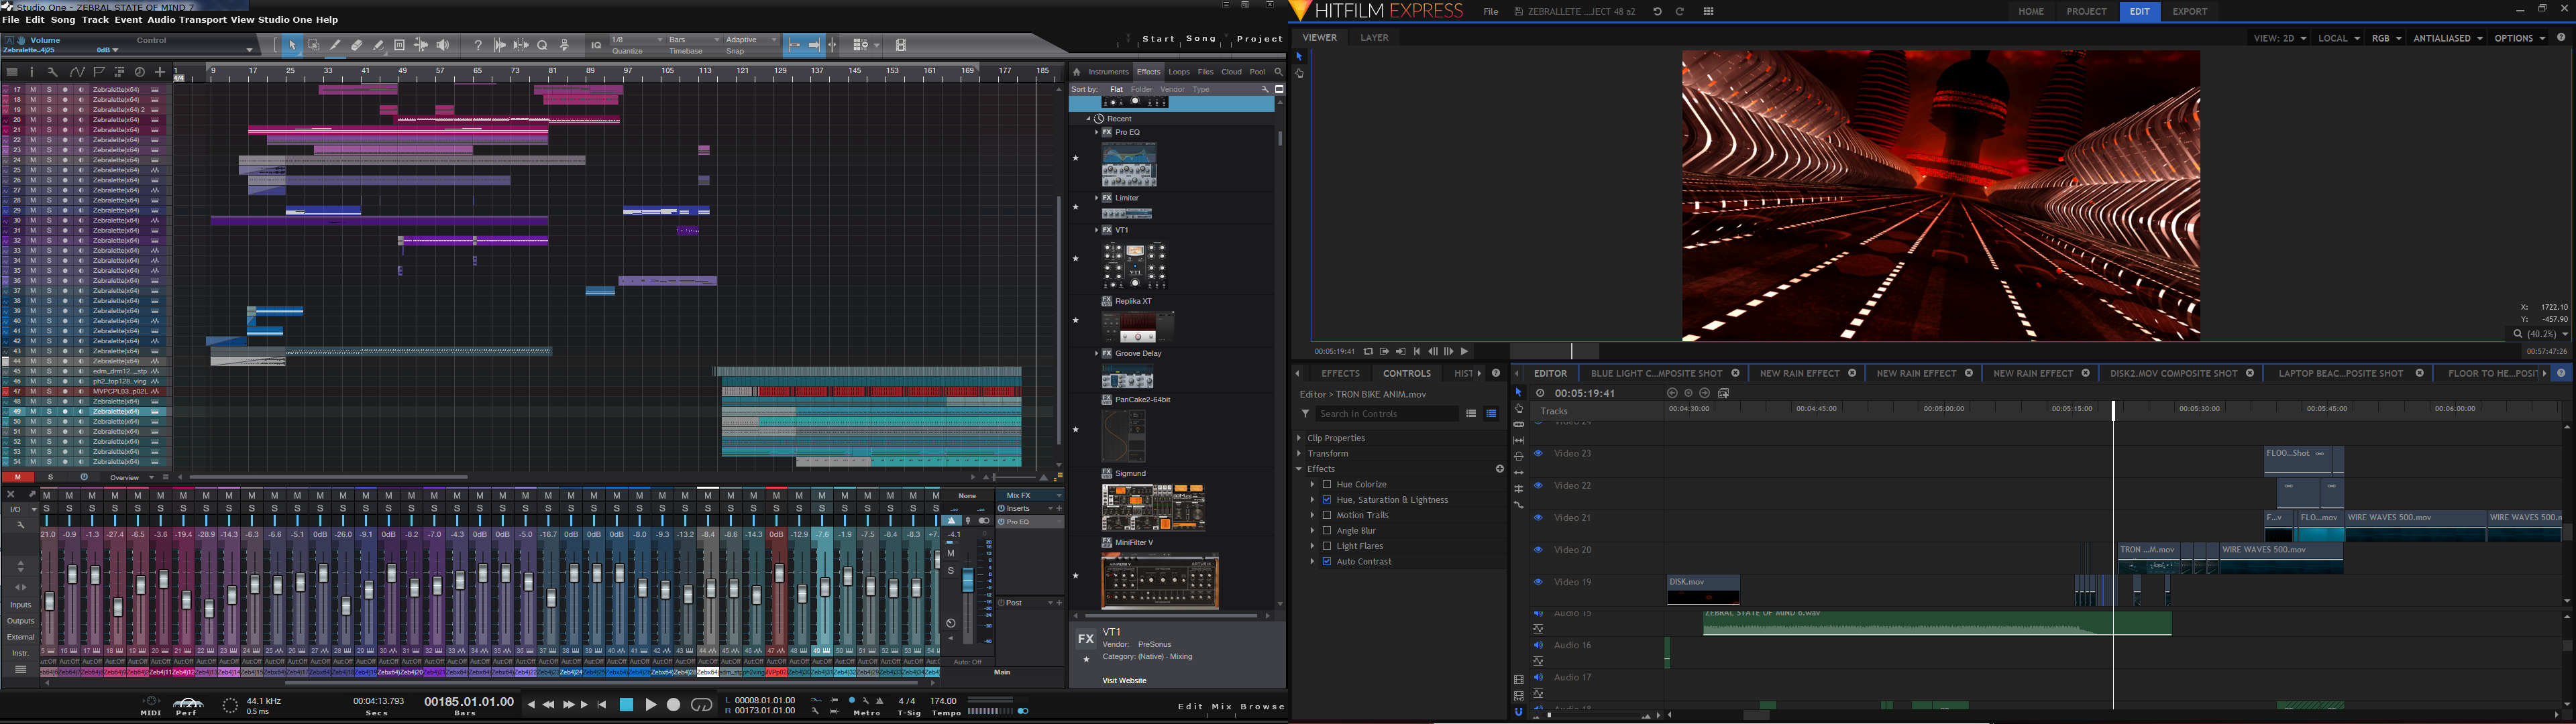Click the Play button in Studio One transport

tap(650, 704)
